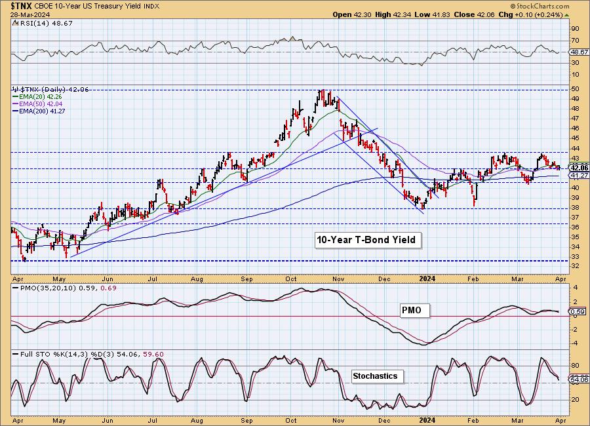The height and width of the screenshot is (426, 590).
Task: Click the StockCharts.com watermark text
Action: 540,6
